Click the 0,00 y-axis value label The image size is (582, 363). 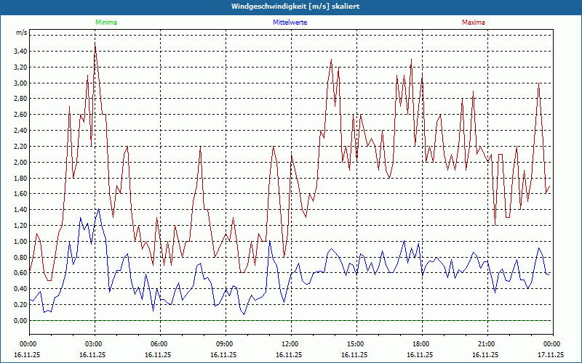[x=20, y=320]
